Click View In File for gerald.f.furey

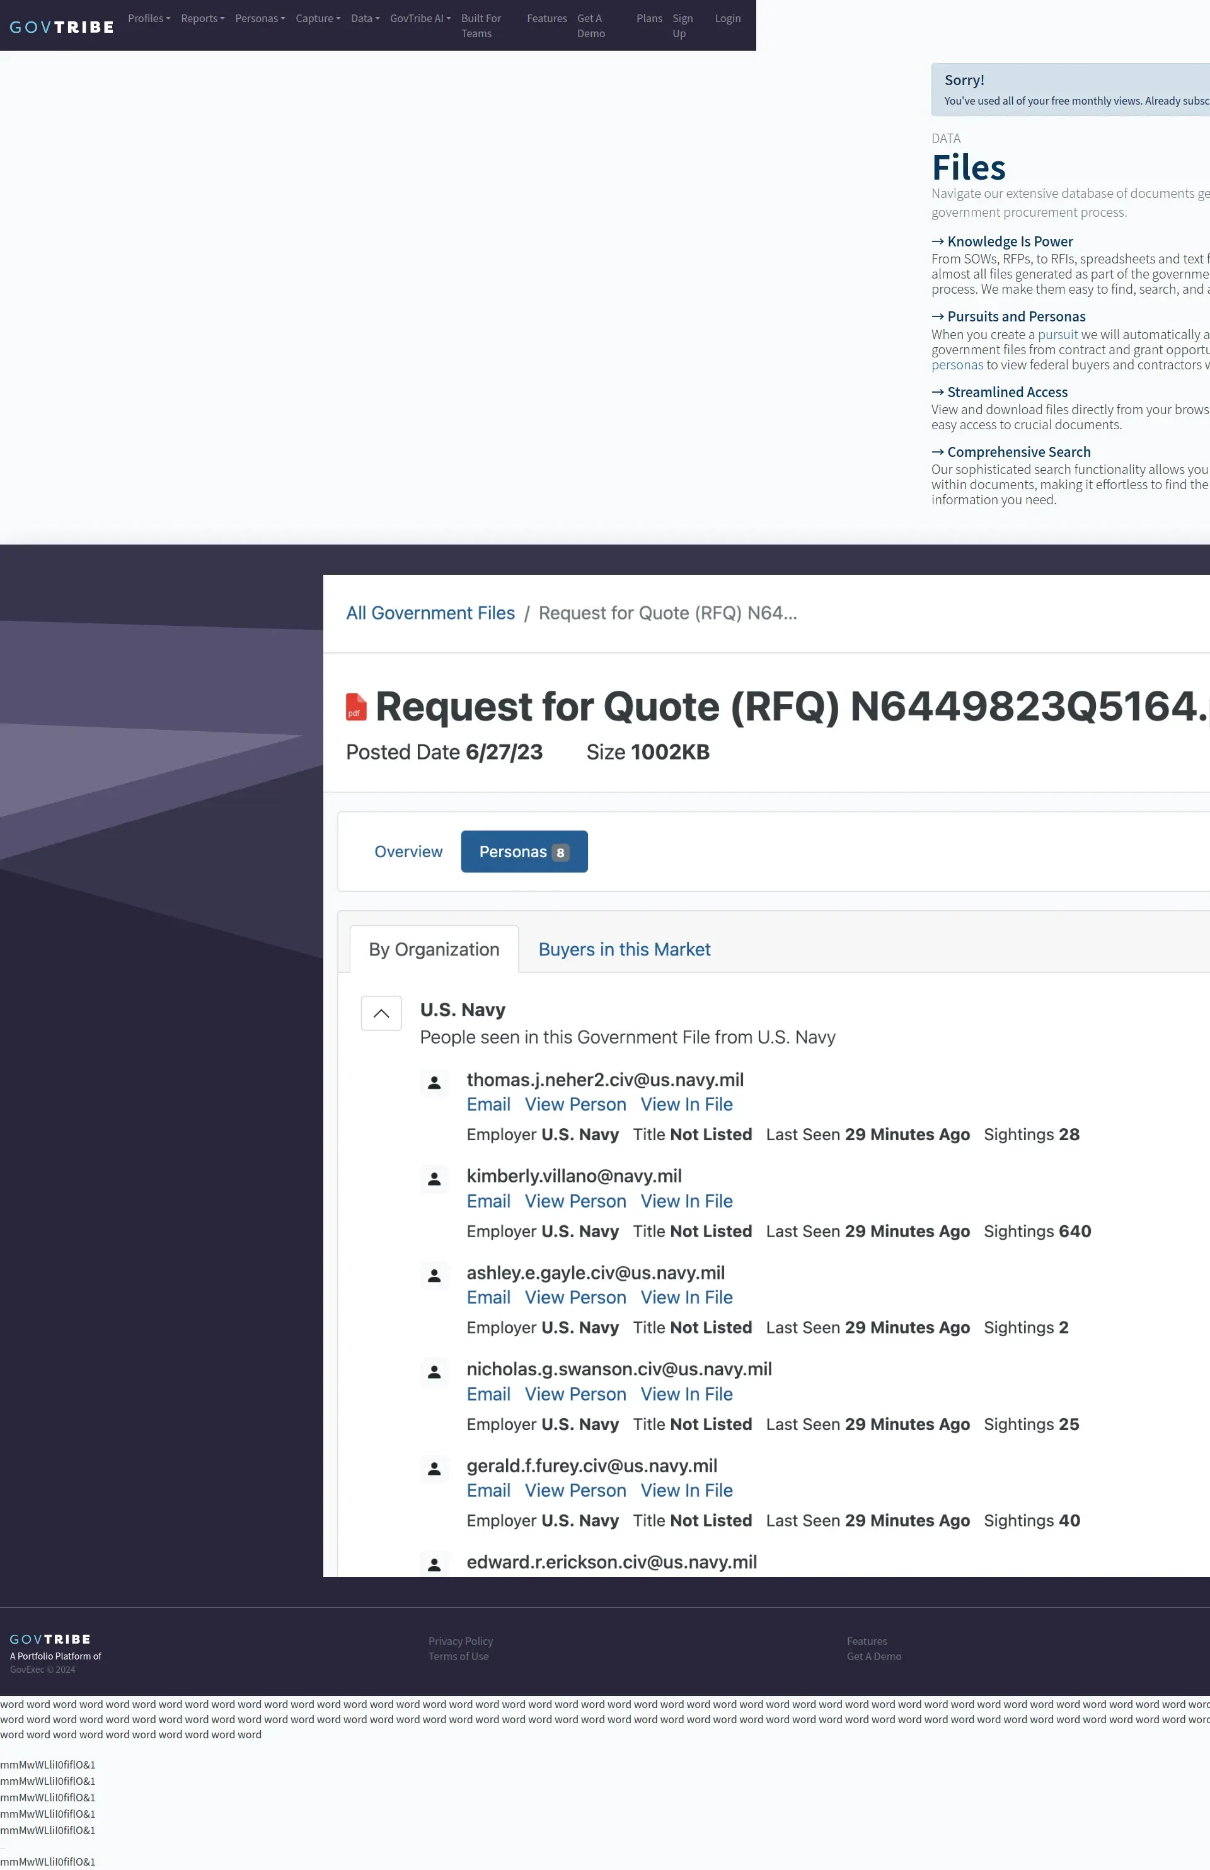click(687, 1491)
